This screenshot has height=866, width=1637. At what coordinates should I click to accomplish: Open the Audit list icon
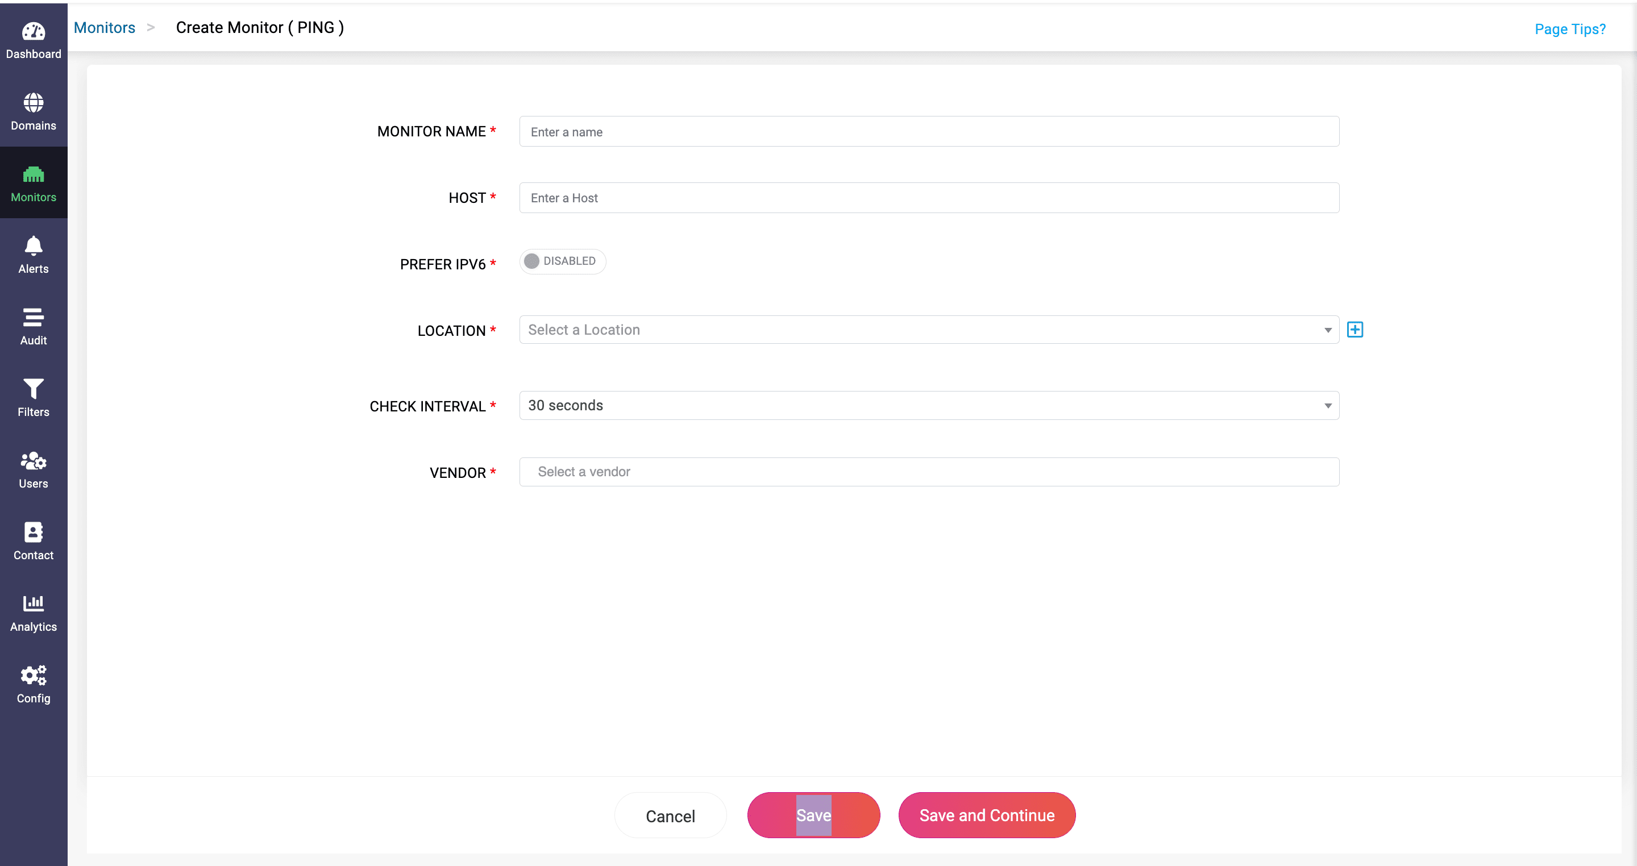pyautogui.click(x=33, y=317)
